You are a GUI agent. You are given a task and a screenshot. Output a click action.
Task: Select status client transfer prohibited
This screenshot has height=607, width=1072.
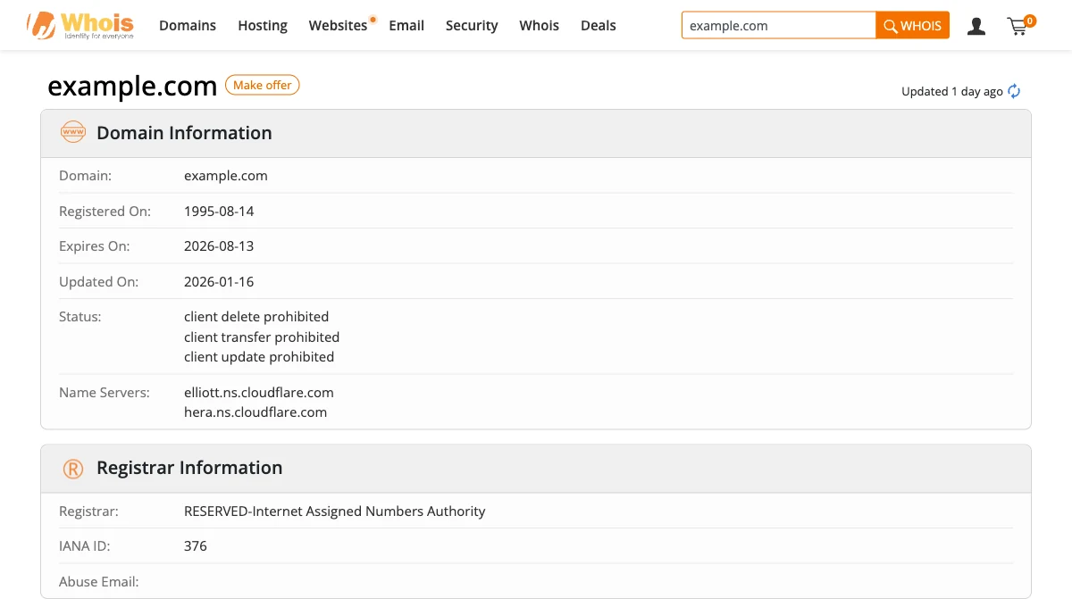pyautogui.click(x=262, y=337)
